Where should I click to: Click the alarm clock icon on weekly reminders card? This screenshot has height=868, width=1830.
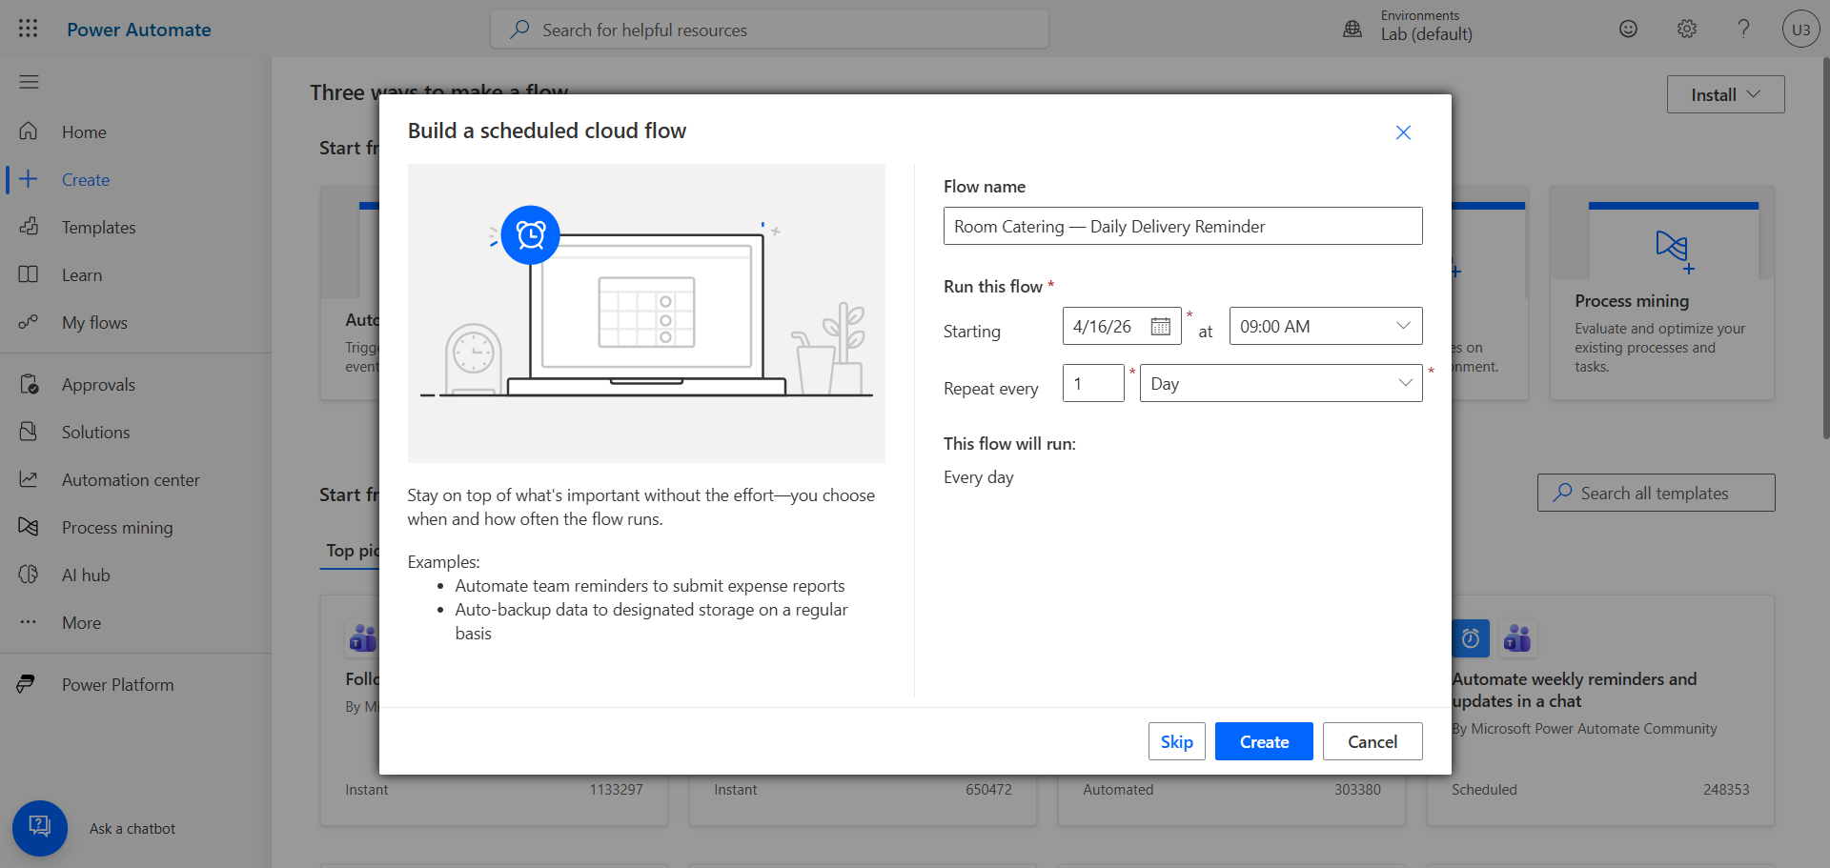[1471, 638]
